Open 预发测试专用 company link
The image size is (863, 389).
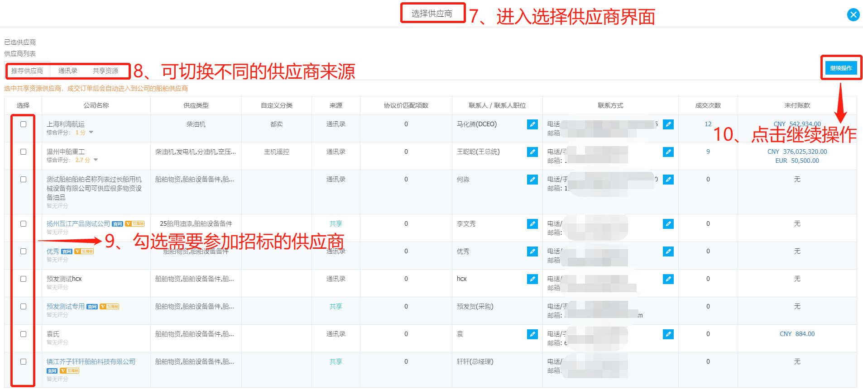coord(66,307)
